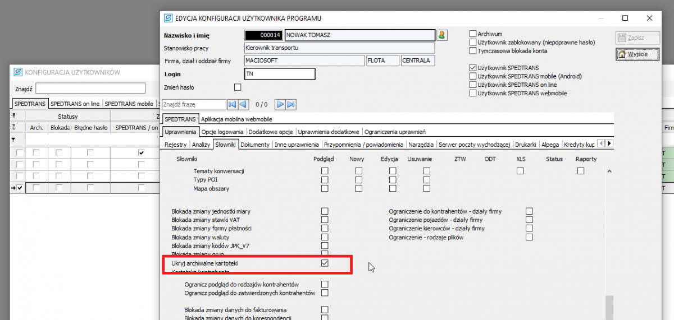The height and width of the screenshot is (320, 674).
Task: Tick Użytkownik SPEDTRANS on line
Action: coord(473,85)
